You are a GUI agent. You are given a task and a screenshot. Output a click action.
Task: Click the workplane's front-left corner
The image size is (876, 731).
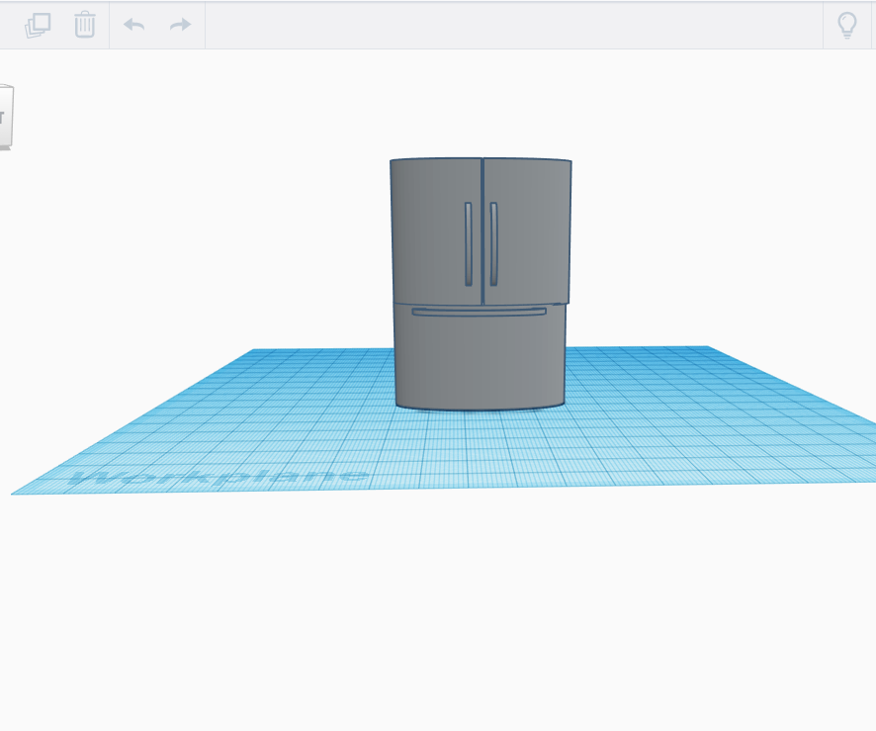pyautogui.click(x=16, y=493)
